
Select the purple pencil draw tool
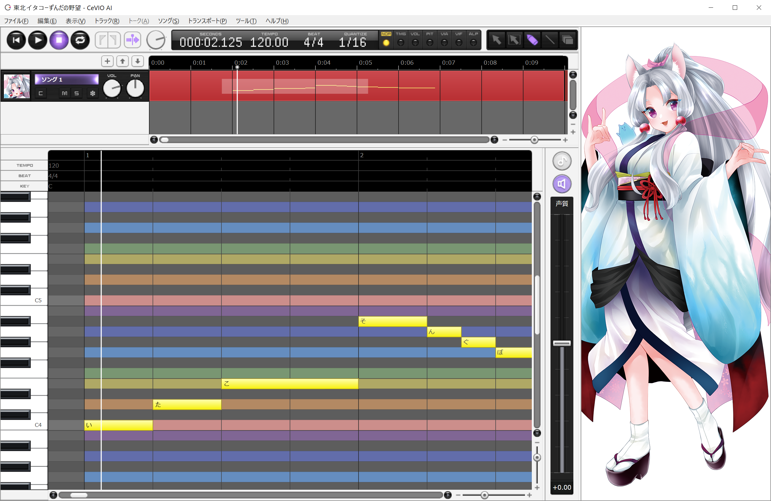532,40
